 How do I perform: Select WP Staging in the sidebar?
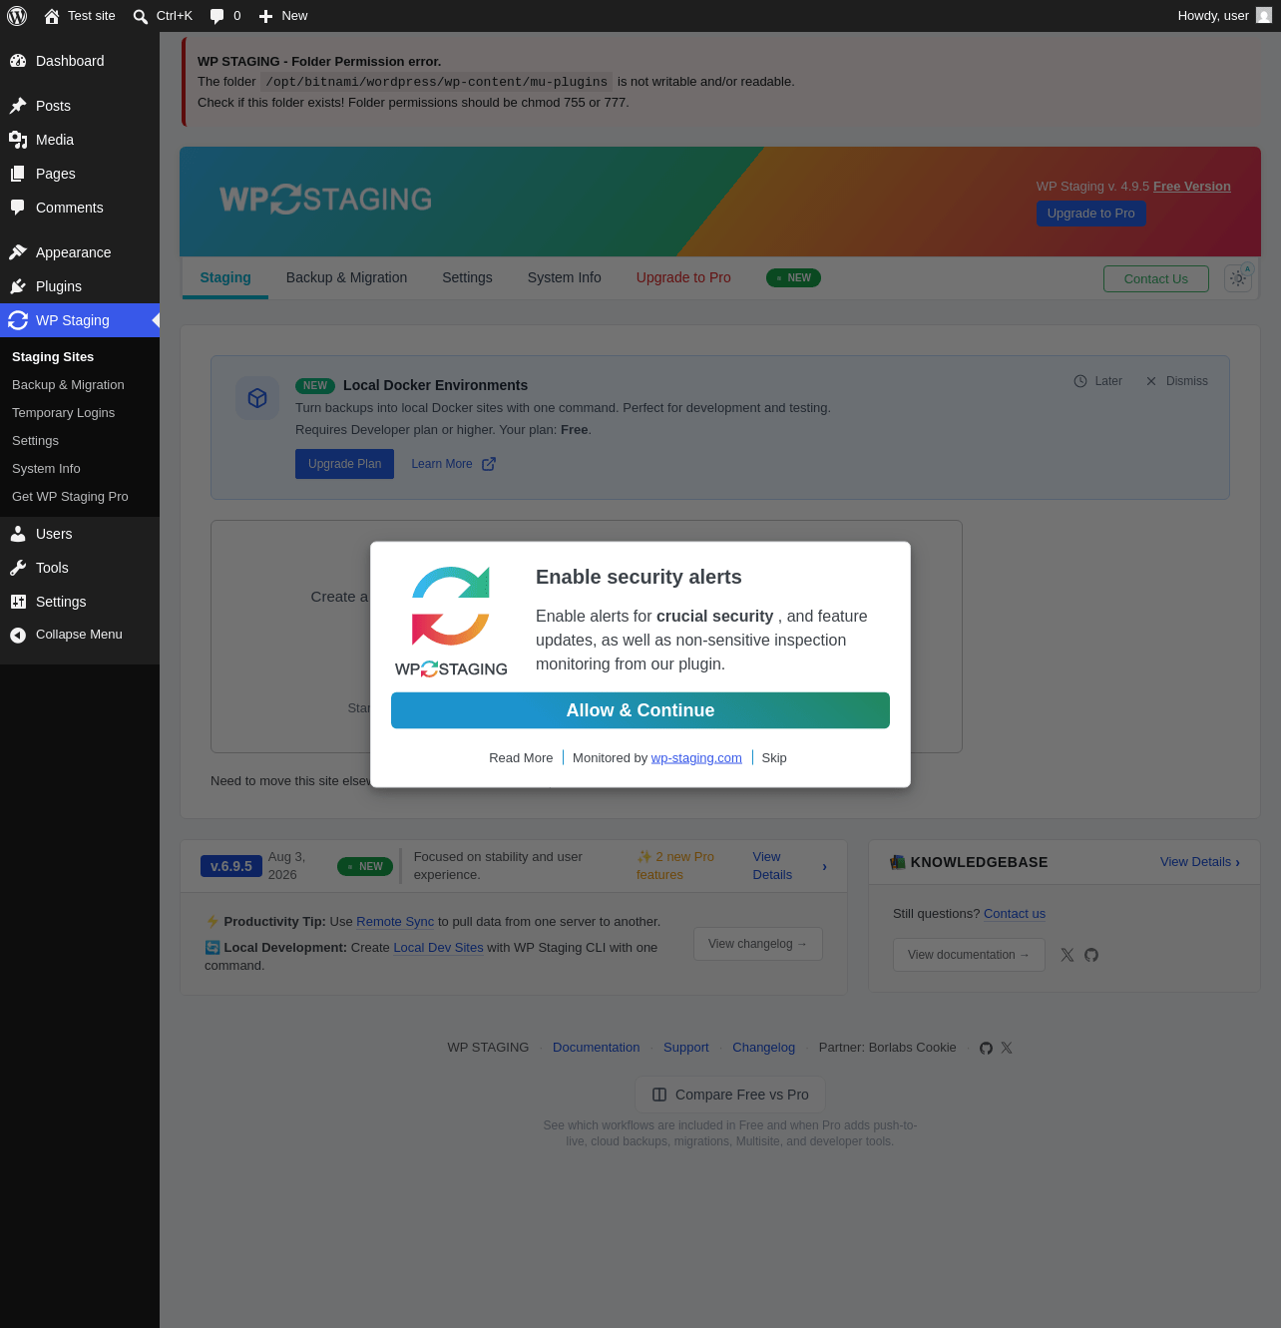tap(80, 320)
